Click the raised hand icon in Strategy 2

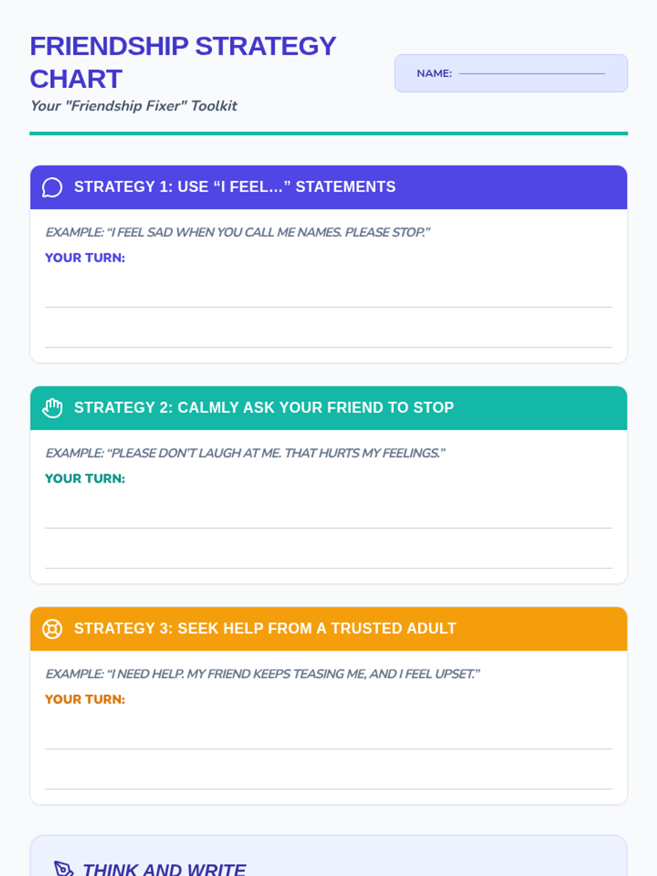click(52, 408)
